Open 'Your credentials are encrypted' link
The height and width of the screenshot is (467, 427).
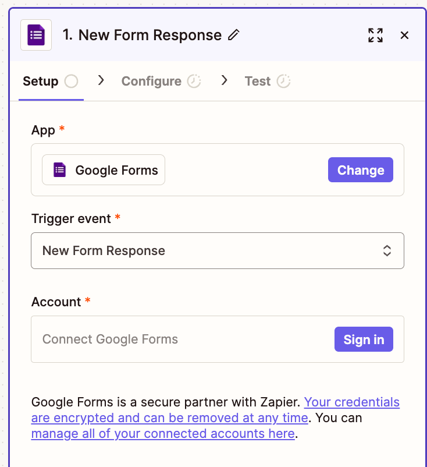tap(351, 402)
